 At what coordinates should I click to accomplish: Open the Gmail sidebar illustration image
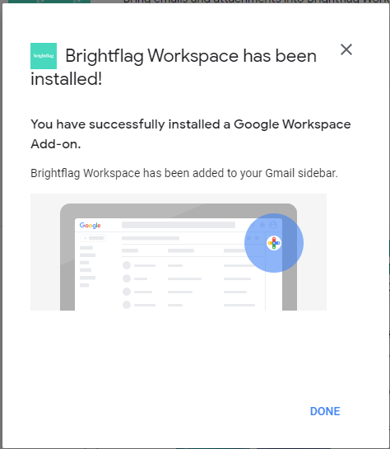(179, 252)
